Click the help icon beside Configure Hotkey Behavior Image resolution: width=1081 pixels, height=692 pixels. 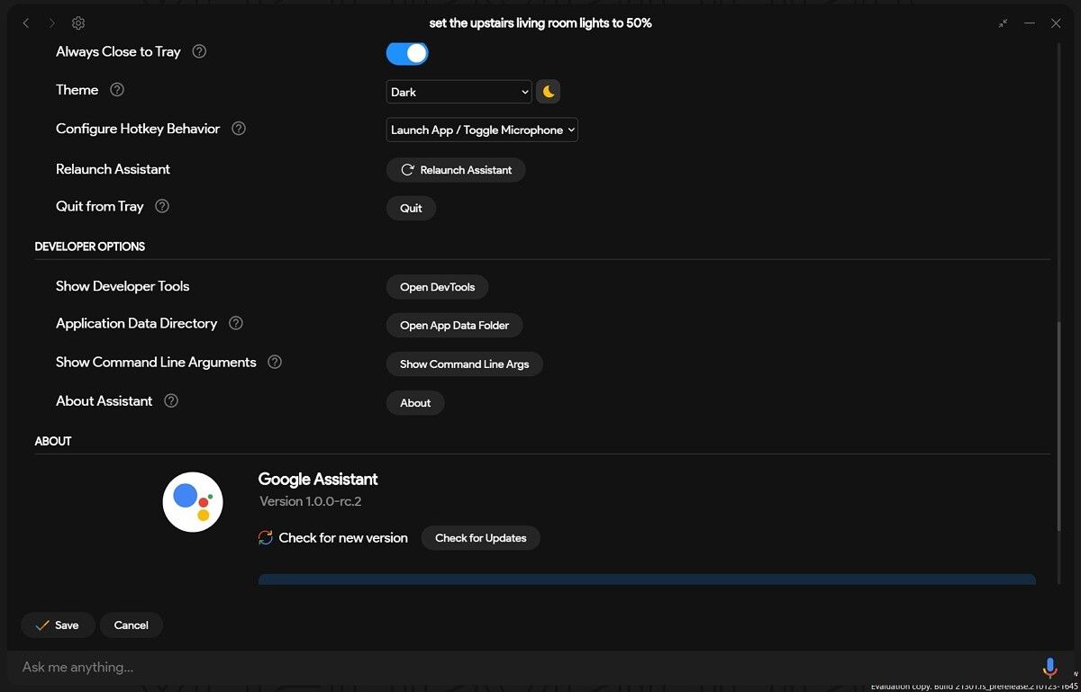click(238, 129)
